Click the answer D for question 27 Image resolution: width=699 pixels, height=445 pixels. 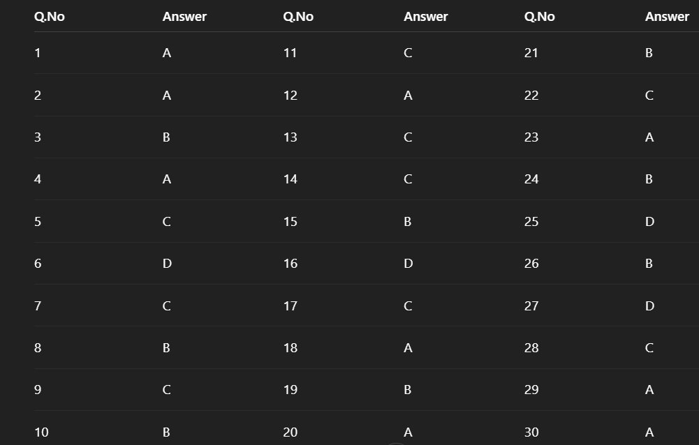(x=649, y=306)
